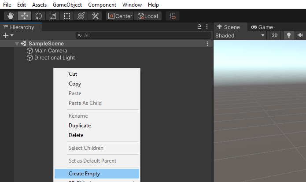Screen dimensions: 306x182
Task: Open the Window menu
Action: pos(132,5)
